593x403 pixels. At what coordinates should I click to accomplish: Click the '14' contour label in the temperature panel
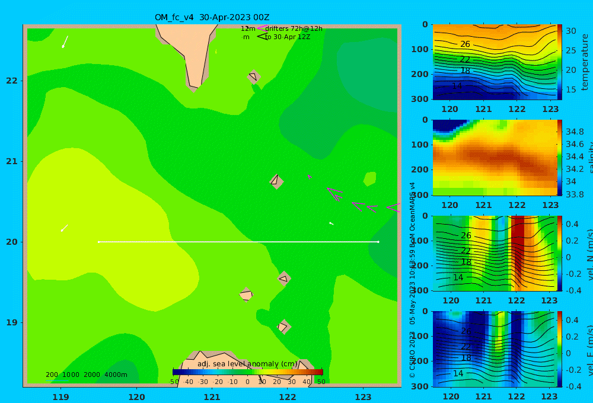457,86
